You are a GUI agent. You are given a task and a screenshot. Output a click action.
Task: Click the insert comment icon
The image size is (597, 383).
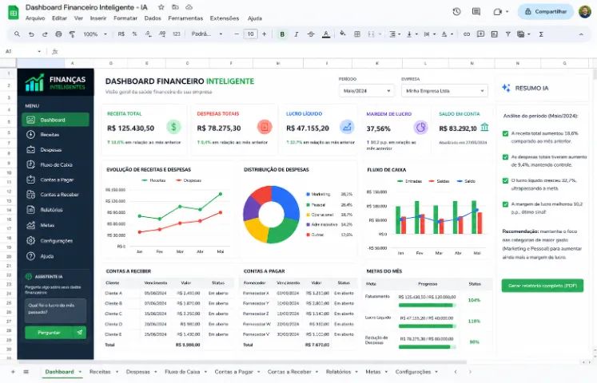[x=480, y=34]
